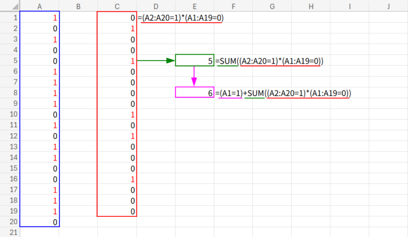
Task: Click the =SUM formula text in row 5
Action: (269, 61)
